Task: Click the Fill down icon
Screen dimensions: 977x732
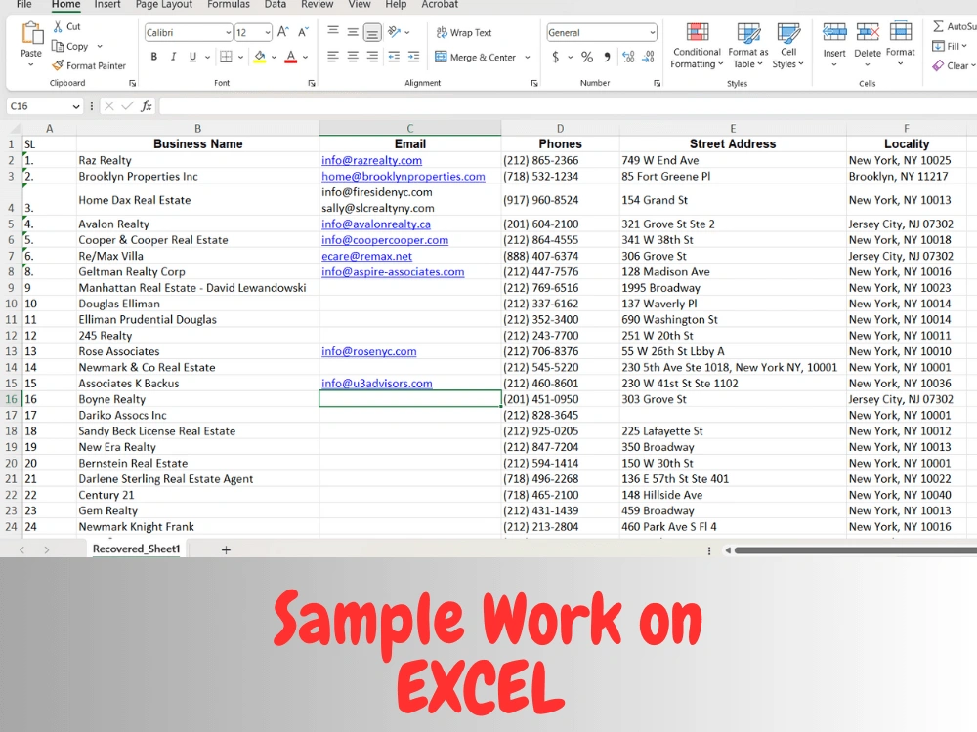Action: tap(938, 46)
